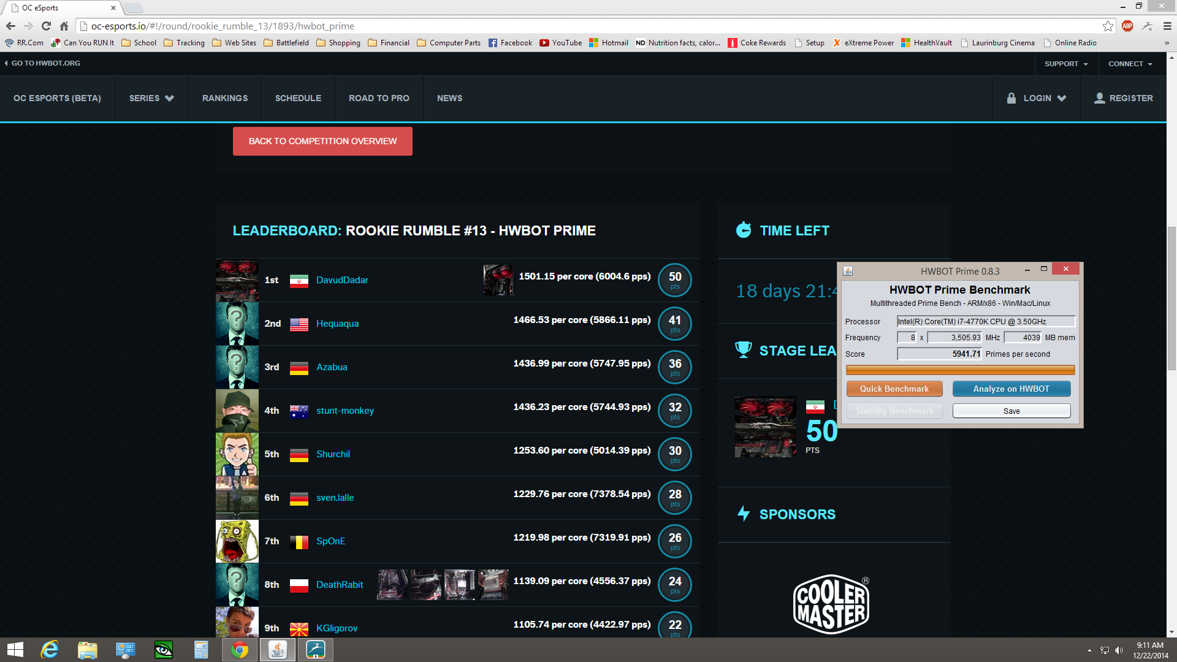
Task: Open the RANKINGS page
Action: click(x=225, y=98)
